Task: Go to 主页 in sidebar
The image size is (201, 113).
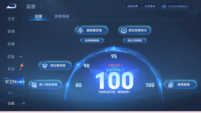Action: pos(11,19)
